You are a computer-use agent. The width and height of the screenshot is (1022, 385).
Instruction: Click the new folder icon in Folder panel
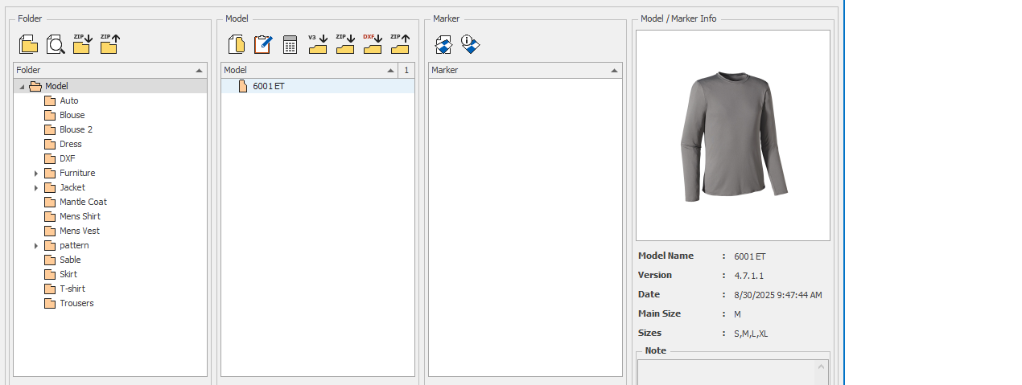(28, 44)
